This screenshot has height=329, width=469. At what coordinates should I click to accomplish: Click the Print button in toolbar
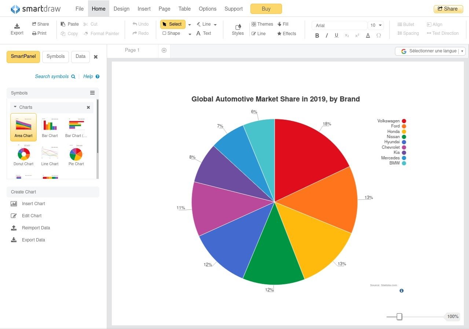click(x=39, y=33)
